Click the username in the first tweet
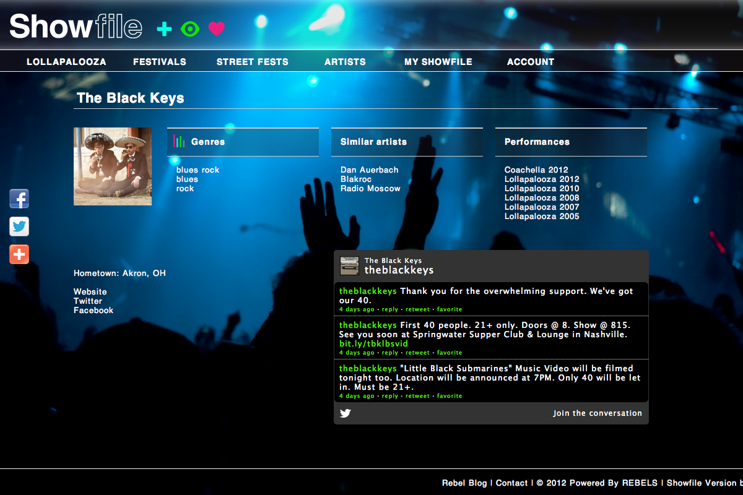This screenshot has height=495, width=743. click(x=368, y=291)
